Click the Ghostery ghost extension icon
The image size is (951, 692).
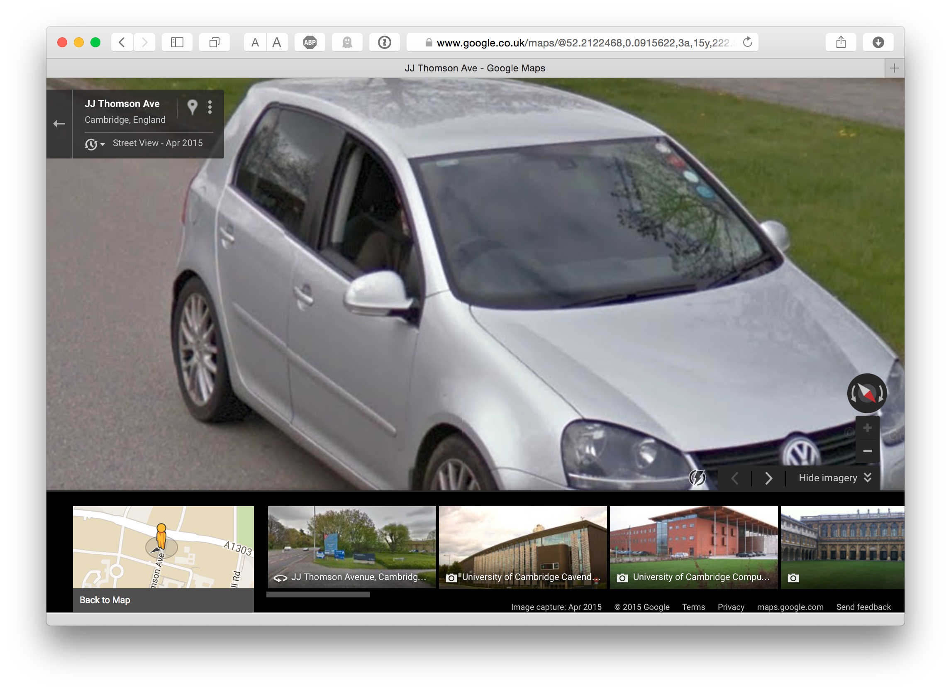347,42
